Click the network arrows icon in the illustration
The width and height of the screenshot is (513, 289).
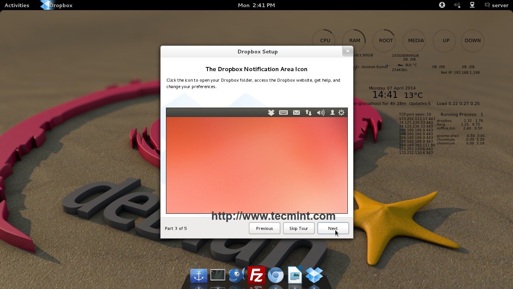point(309,113)
